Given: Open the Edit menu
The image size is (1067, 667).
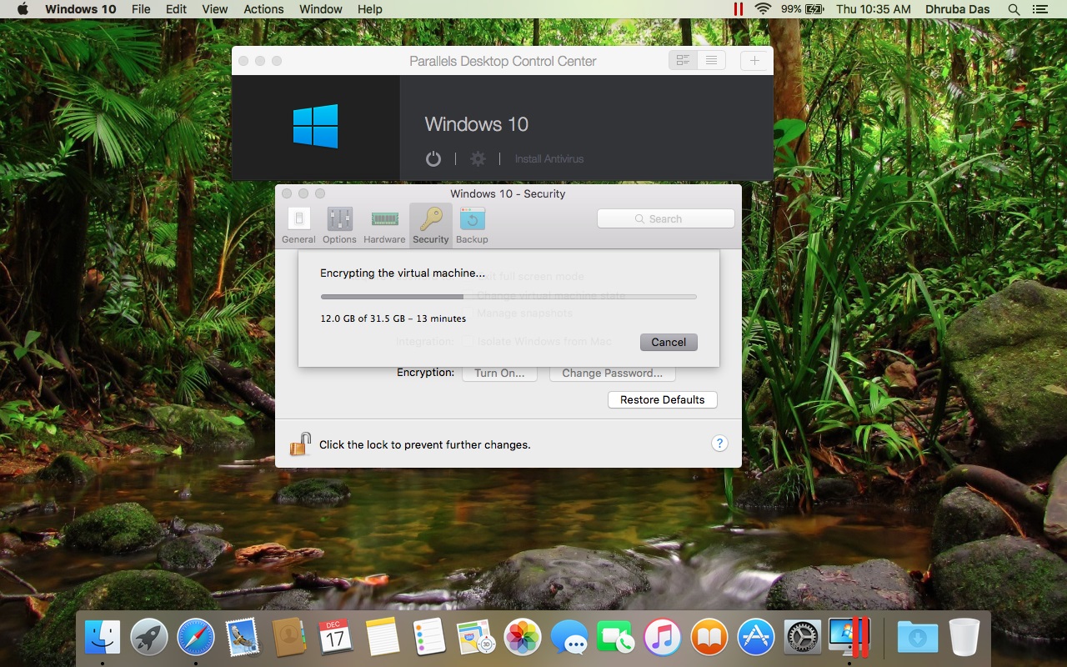Looking at the screenshot, I should coord(176,9).
